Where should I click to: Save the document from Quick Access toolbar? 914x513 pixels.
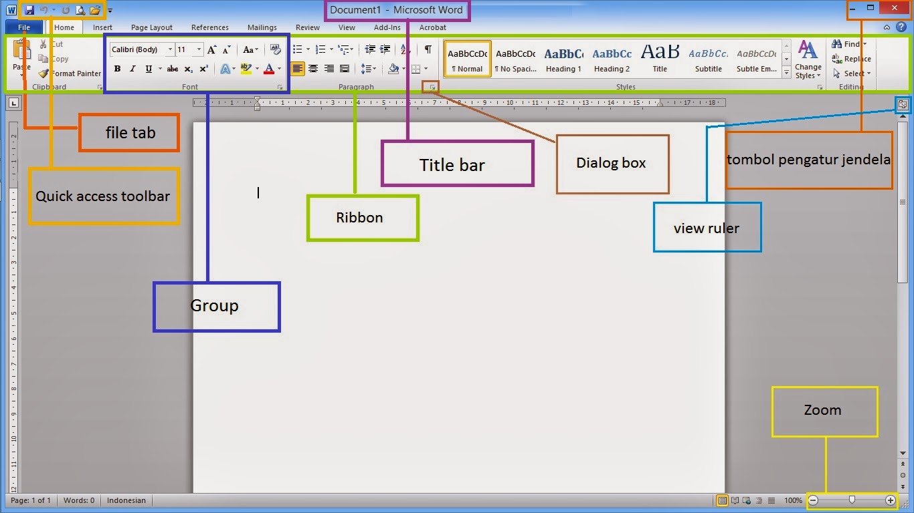[29, 10]
